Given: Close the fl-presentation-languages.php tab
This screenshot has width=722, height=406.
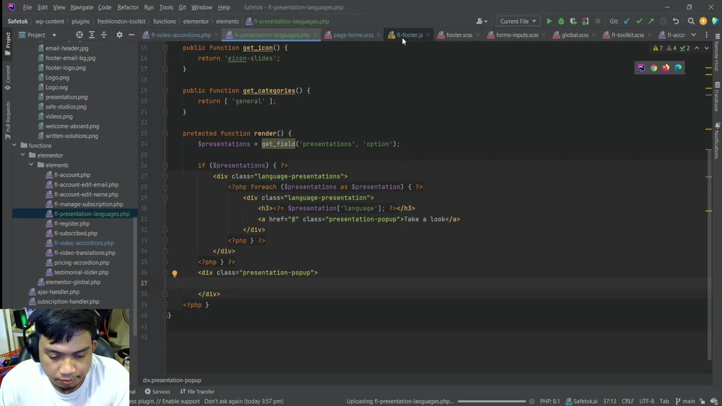Looking at the screenshot, I should [x=315, y=35].
